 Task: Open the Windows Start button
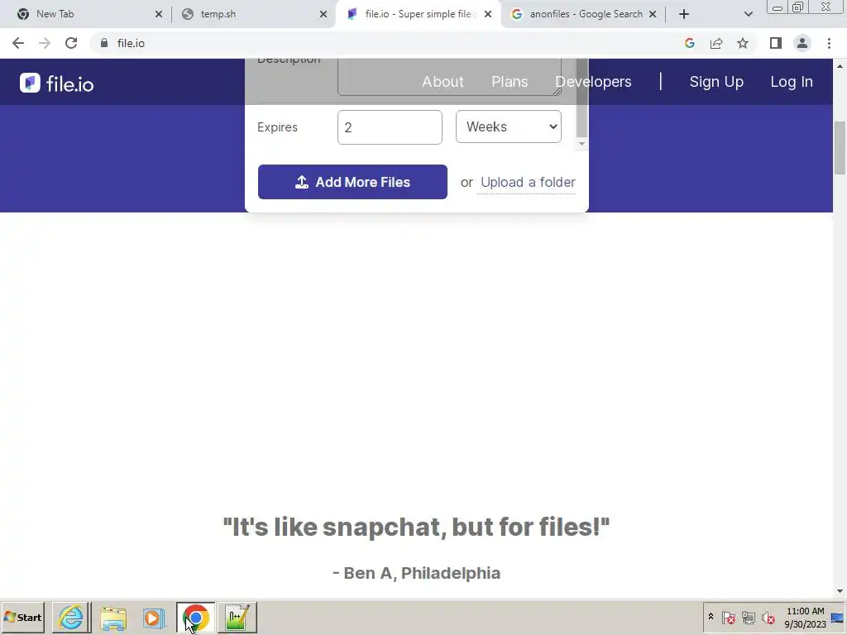22,617
